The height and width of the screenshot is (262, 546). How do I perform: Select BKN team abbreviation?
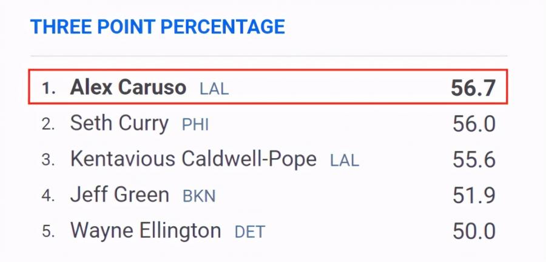199,196
